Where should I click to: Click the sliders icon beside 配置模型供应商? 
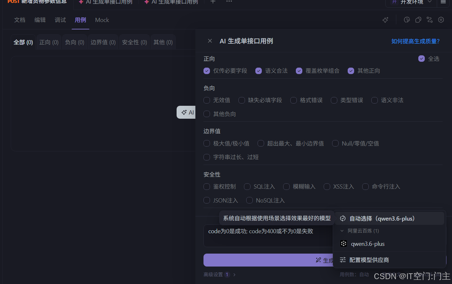pos(343,260)
